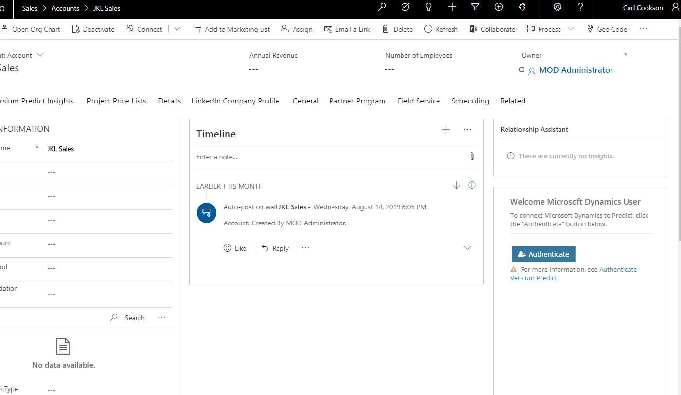This screenshot has width=681, height=395.
Task: Refresh the account form
Action: [x=441, y=29]
